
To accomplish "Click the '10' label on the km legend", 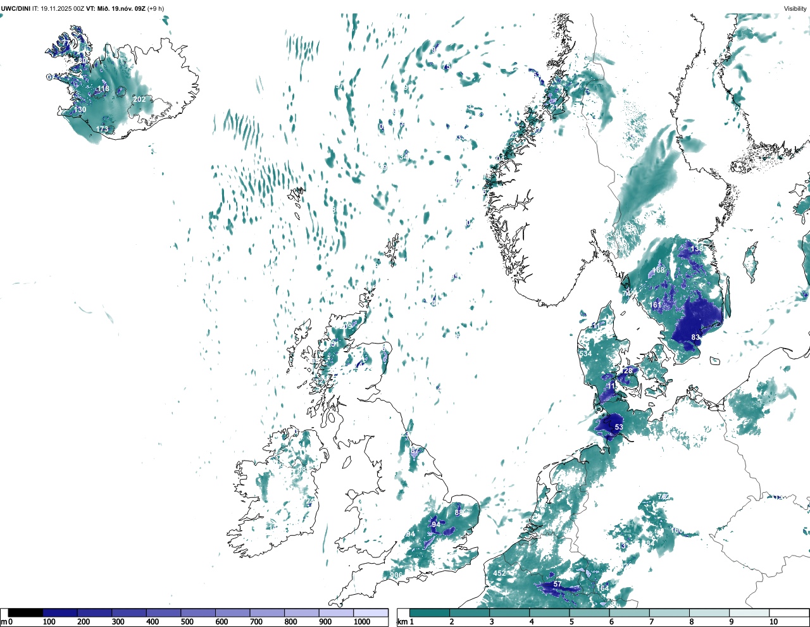I will click(773, 622).
